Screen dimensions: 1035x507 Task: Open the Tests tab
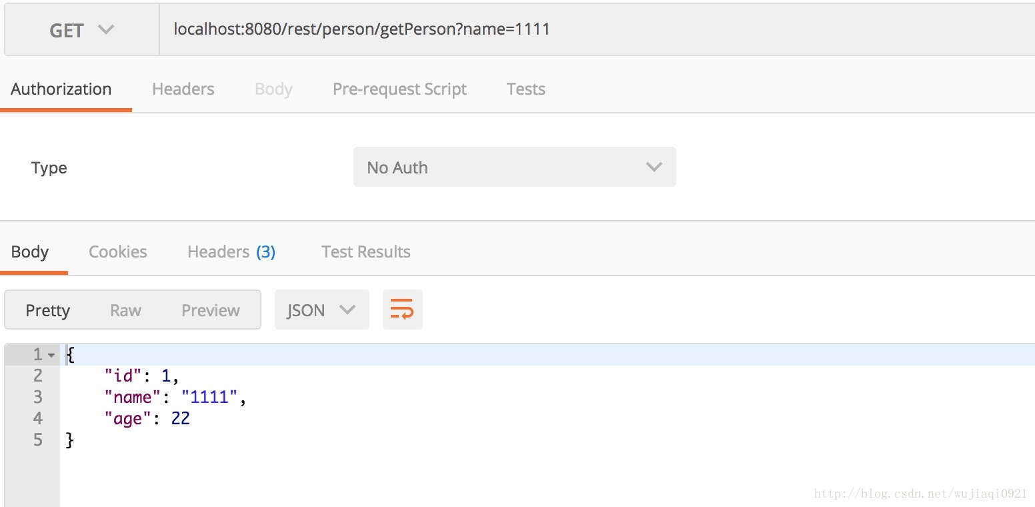coord(526,89)
